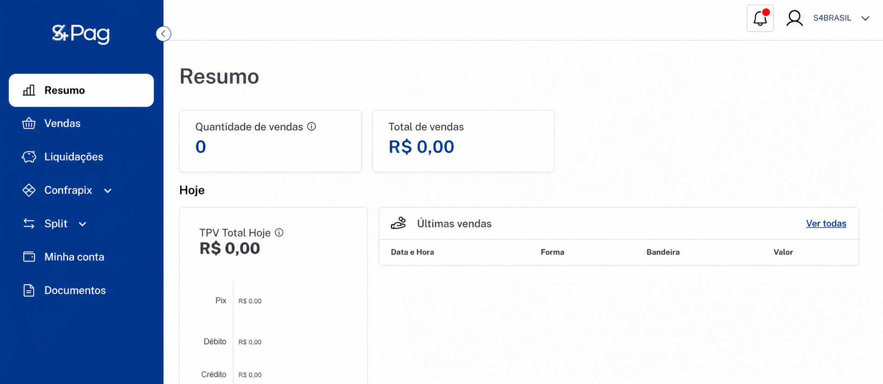Viewport: 883px width, 384px height.
Task: Click the Pix chart label
Action: [221, 300]
